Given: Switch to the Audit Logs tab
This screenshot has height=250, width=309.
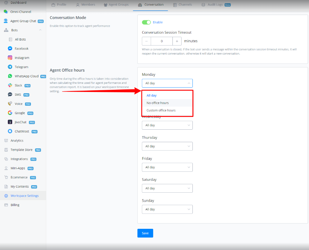Looking at the screenshot, I should click(215, 5).
